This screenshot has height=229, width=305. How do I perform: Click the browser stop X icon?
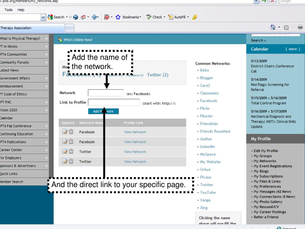coord(272,1)
